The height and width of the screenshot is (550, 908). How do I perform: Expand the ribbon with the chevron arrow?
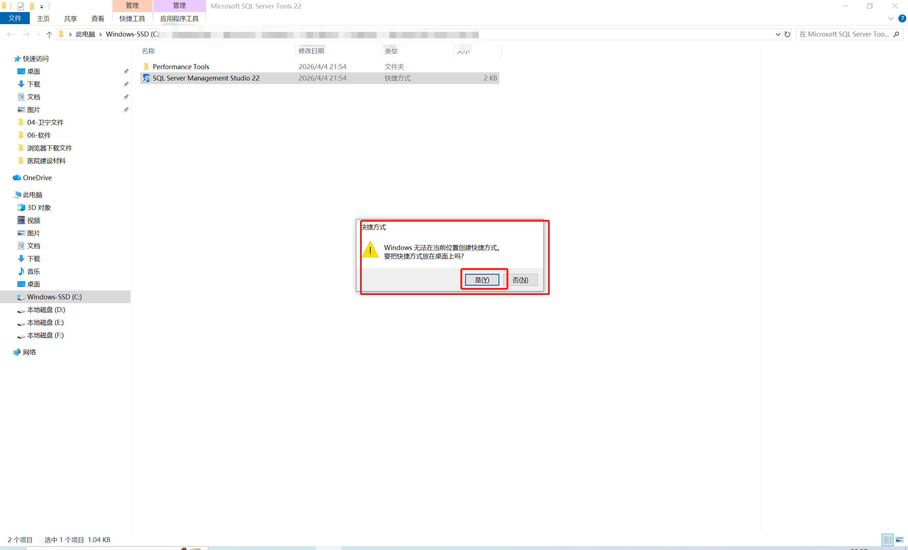891,18
